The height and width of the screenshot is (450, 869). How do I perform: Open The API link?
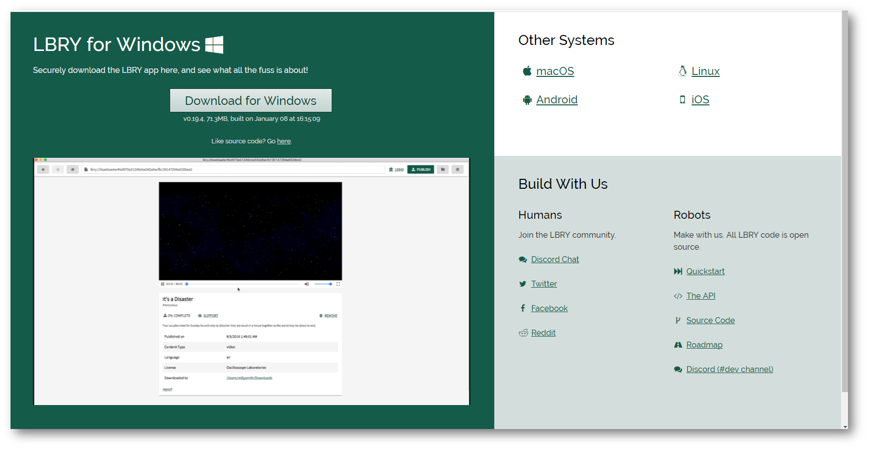(701, 296)
